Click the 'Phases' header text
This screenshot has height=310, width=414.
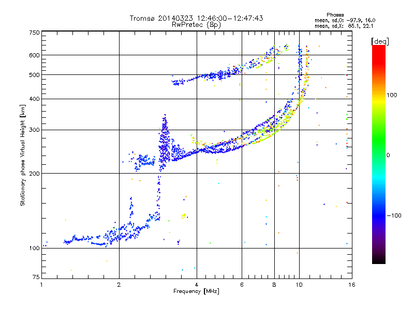[x=335, y=15]
